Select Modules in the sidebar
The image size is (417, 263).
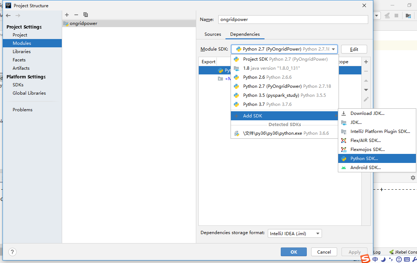pos(32,43)
